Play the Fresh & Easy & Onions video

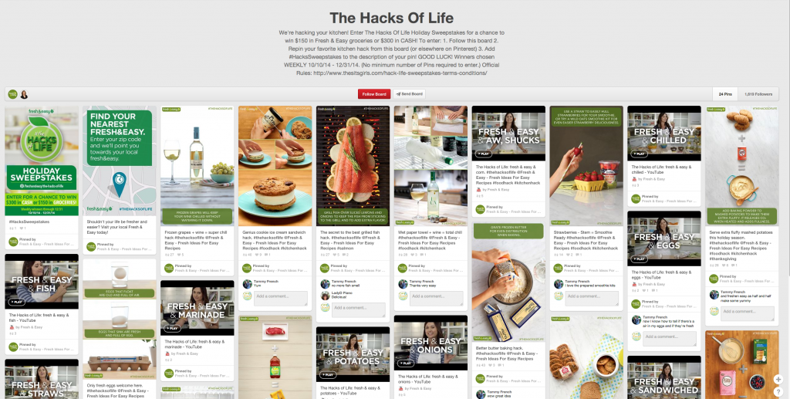pos(406,363)
